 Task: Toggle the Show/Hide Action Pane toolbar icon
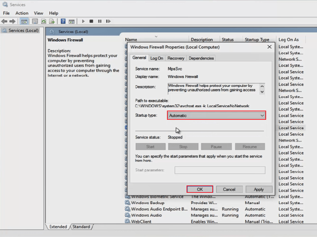[x=72, y=21]
